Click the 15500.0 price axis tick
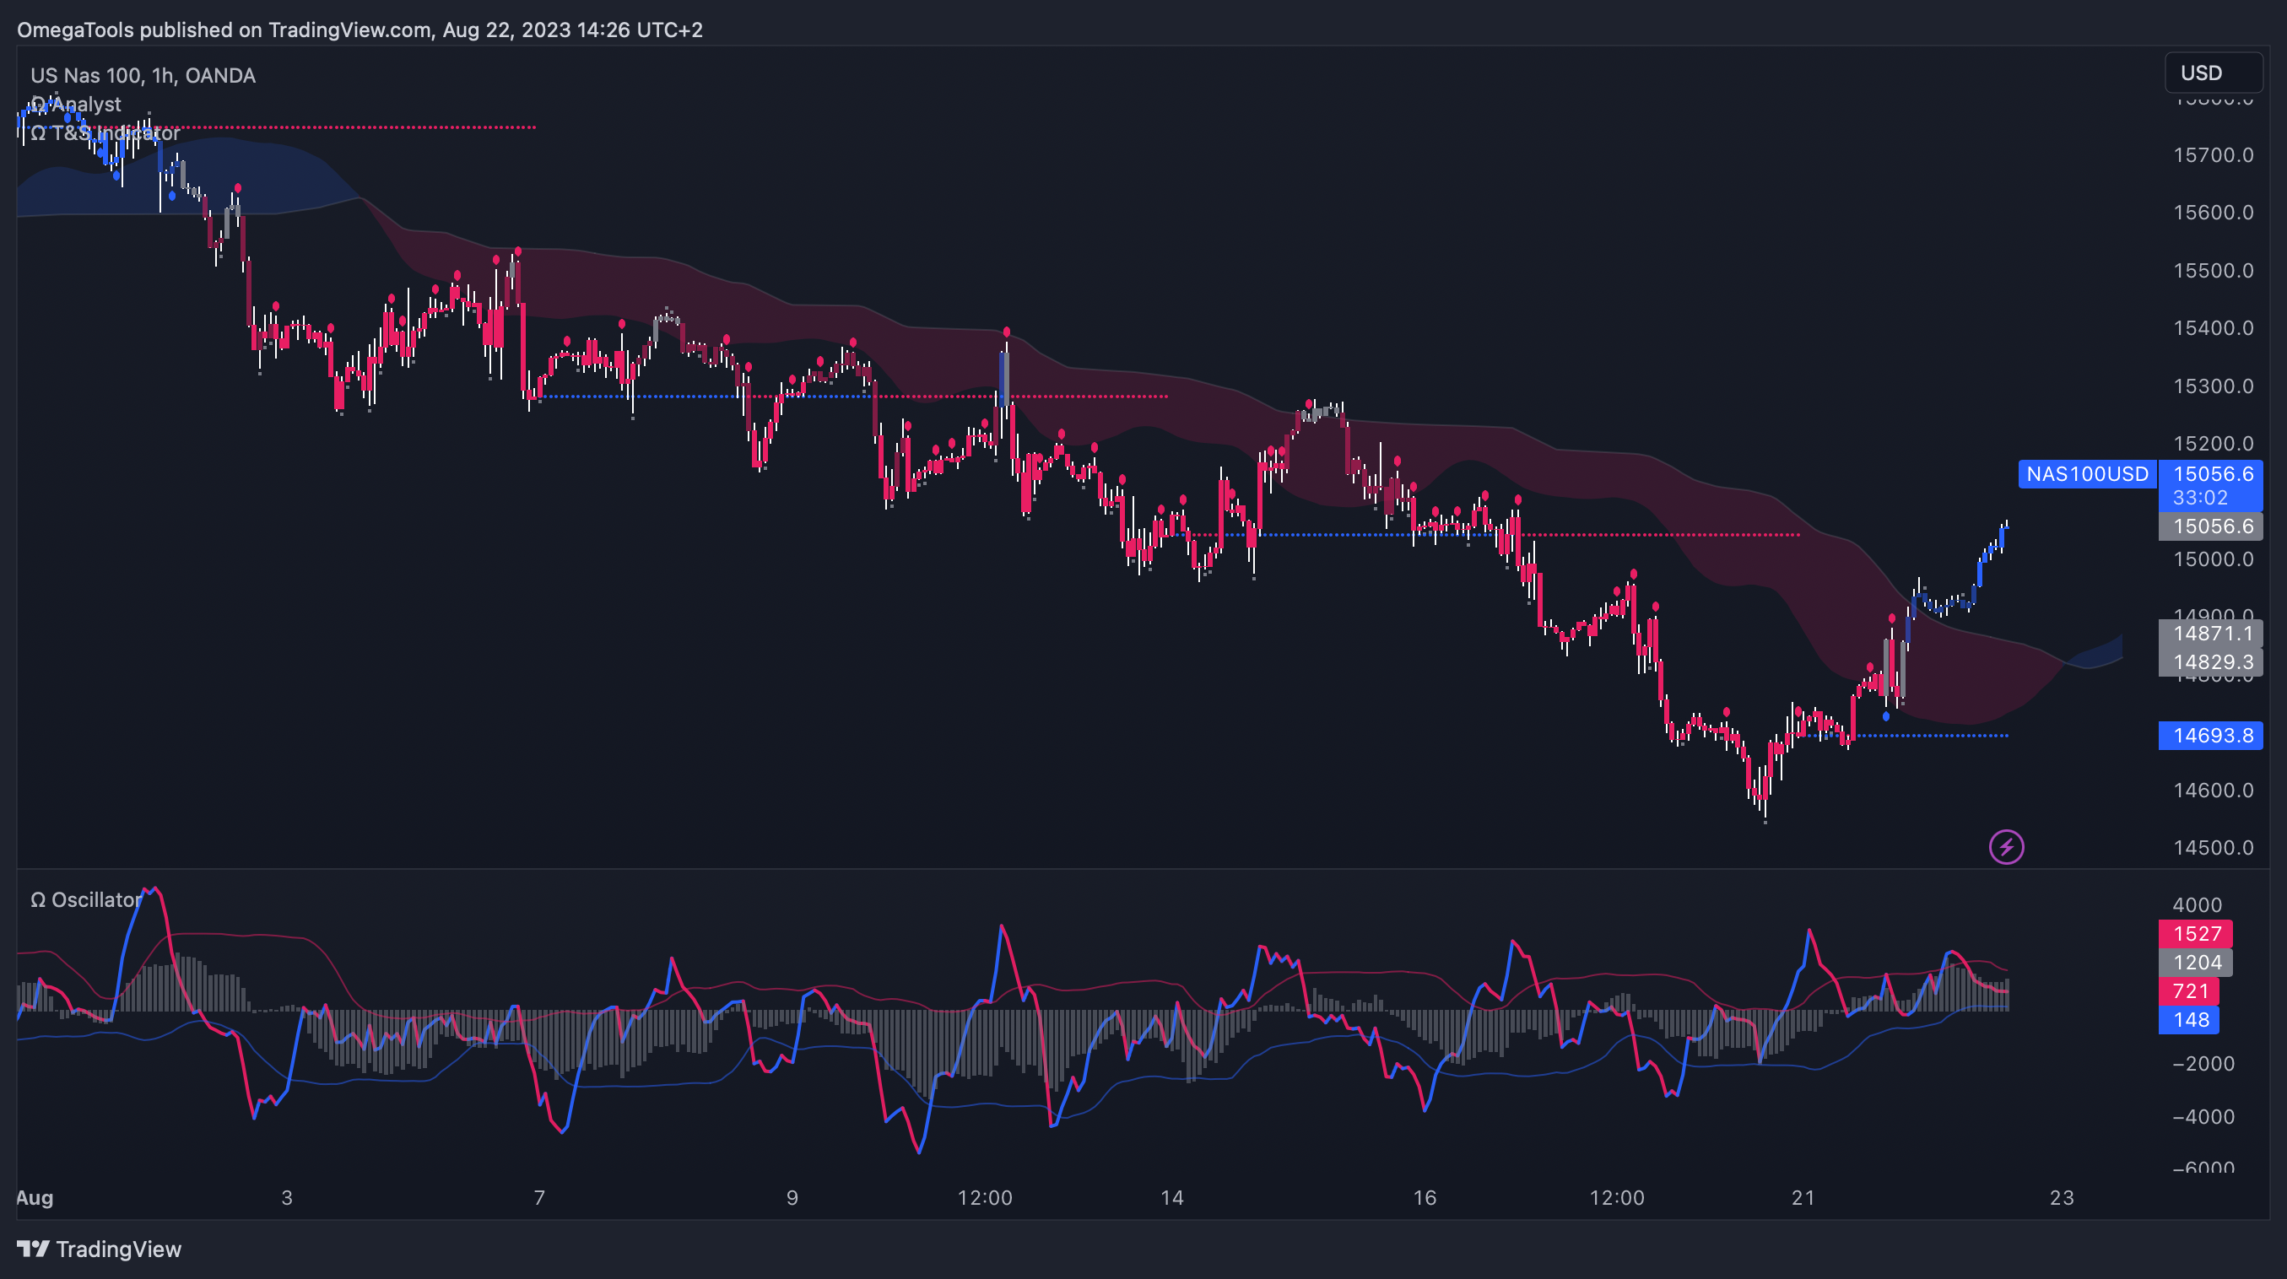The image size is (2287, 1279). [2214, 271]
